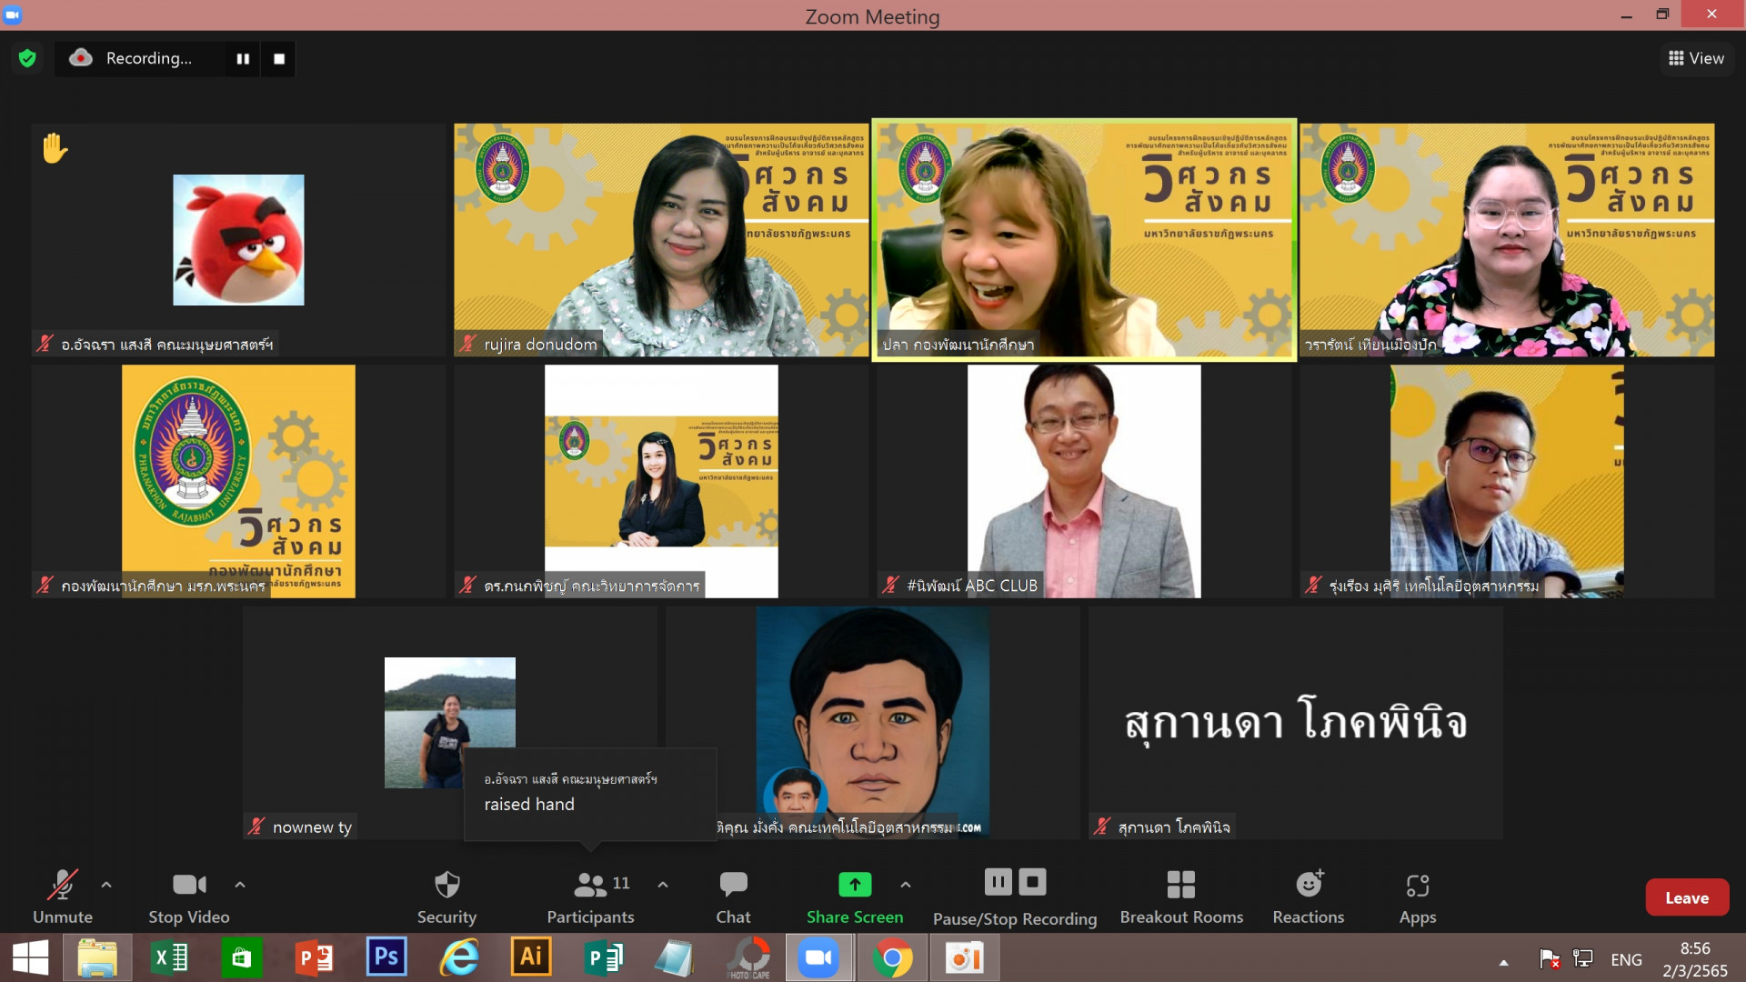
Task: Click muted mic icon beside สุกานดา โภคพินิจ label
Action: coord(1102,827)
